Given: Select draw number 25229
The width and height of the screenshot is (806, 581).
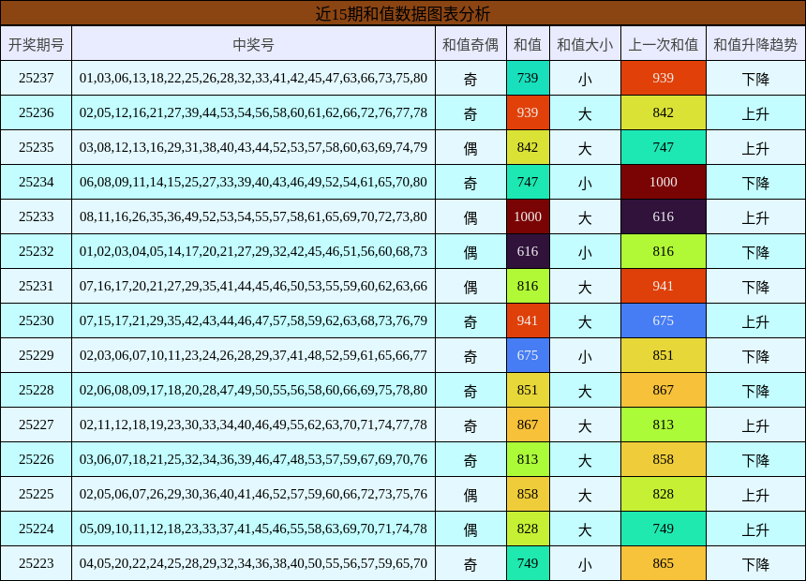Looking at the screenshot, I should 36,355.
